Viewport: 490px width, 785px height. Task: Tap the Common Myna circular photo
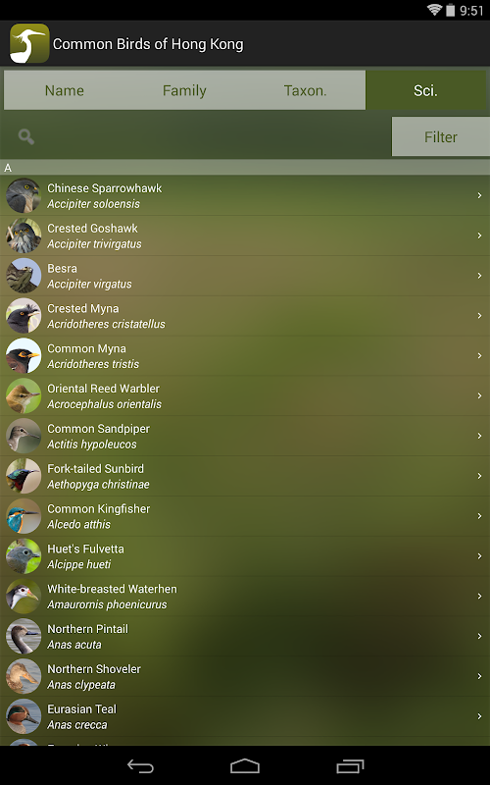pos(23,355)
